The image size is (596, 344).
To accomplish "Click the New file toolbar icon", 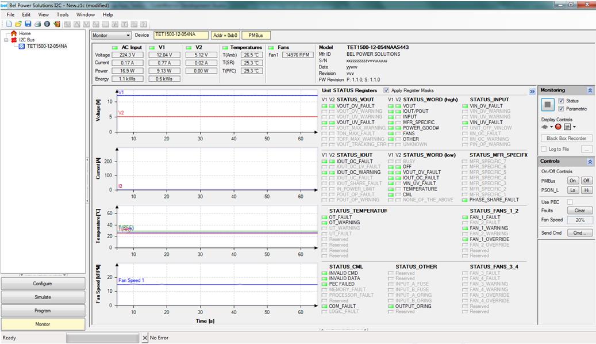I will tap(9, 24).
